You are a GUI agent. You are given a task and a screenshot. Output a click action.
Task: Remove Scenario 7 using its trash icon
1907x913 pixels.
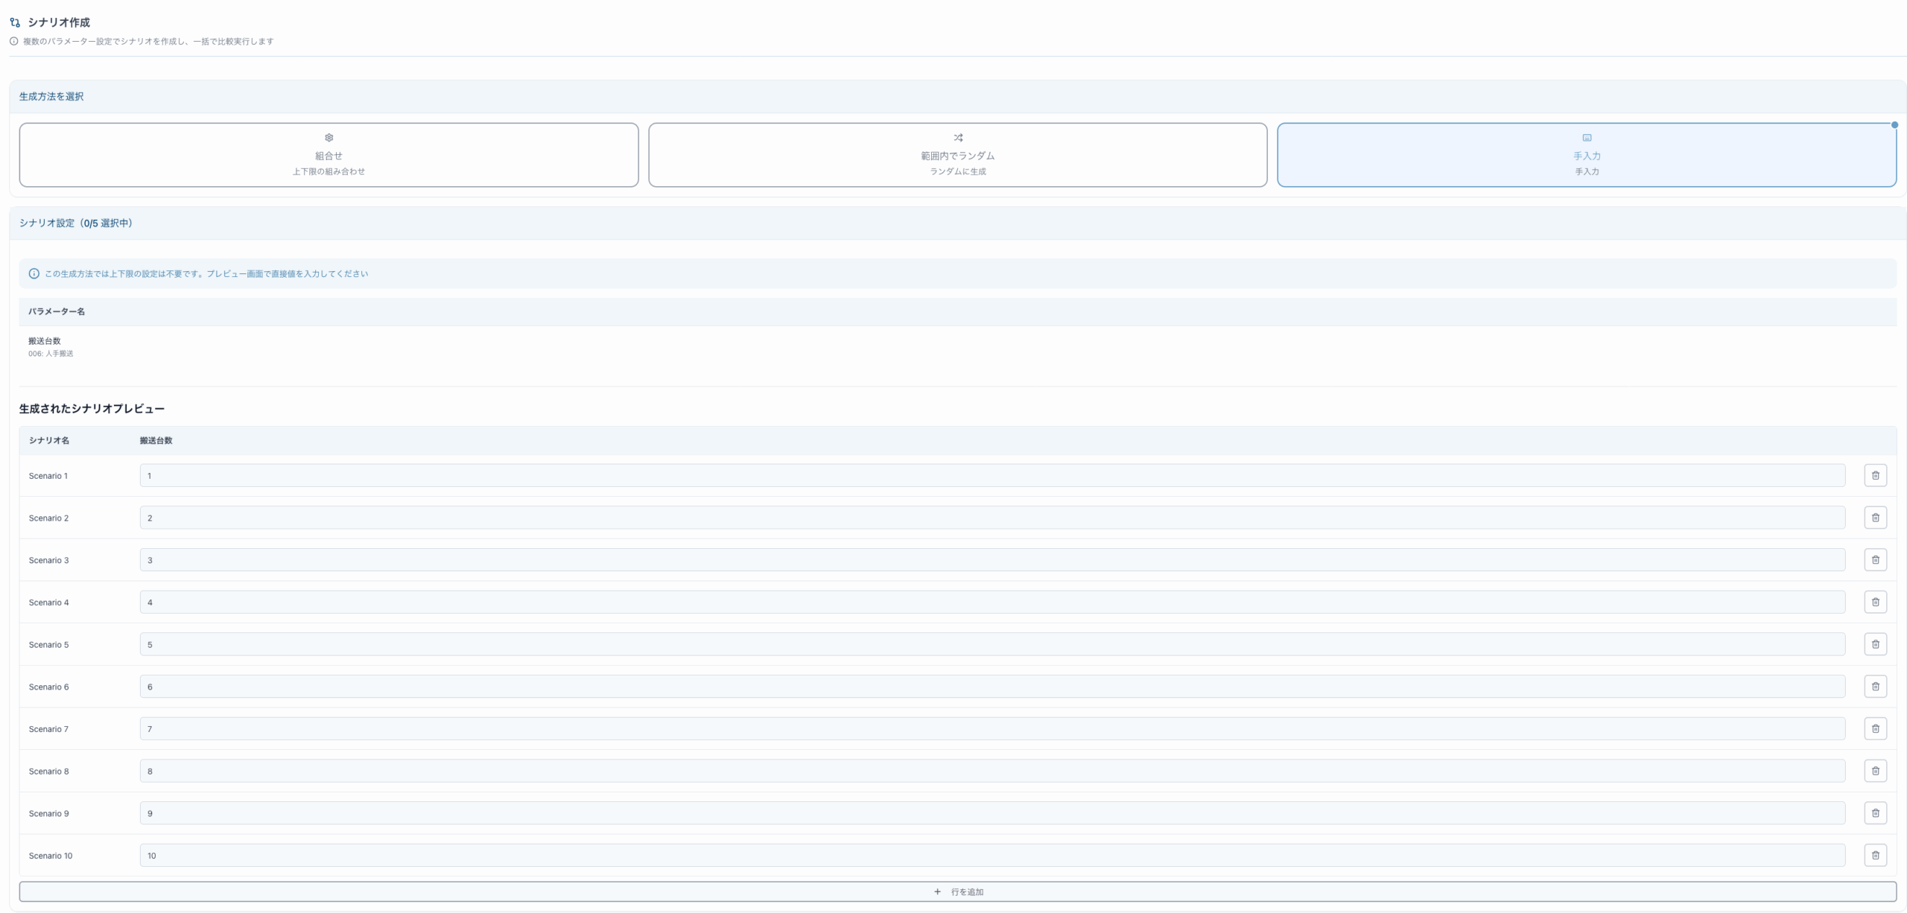[x=1875, y=728]
